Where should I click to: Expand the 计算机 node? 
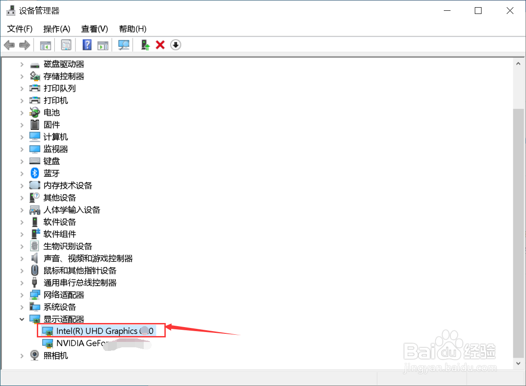click(22, 137)
